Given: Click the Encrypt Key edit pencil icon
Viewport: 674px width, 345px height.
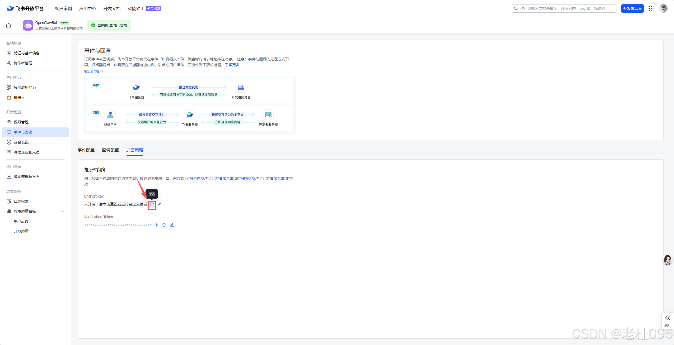Looking at the screenshot, I should (x=160, y=204).
